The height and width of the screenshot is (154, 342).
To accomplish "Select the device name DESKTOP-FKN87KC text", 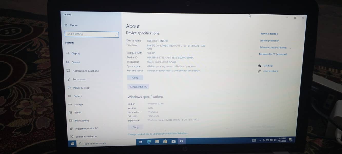I will pyautogui.click(x=158, y=41).
